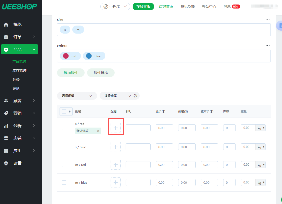Open the three-dot menu for size attribute
This screenshot has width=282, height=204.
267,19
